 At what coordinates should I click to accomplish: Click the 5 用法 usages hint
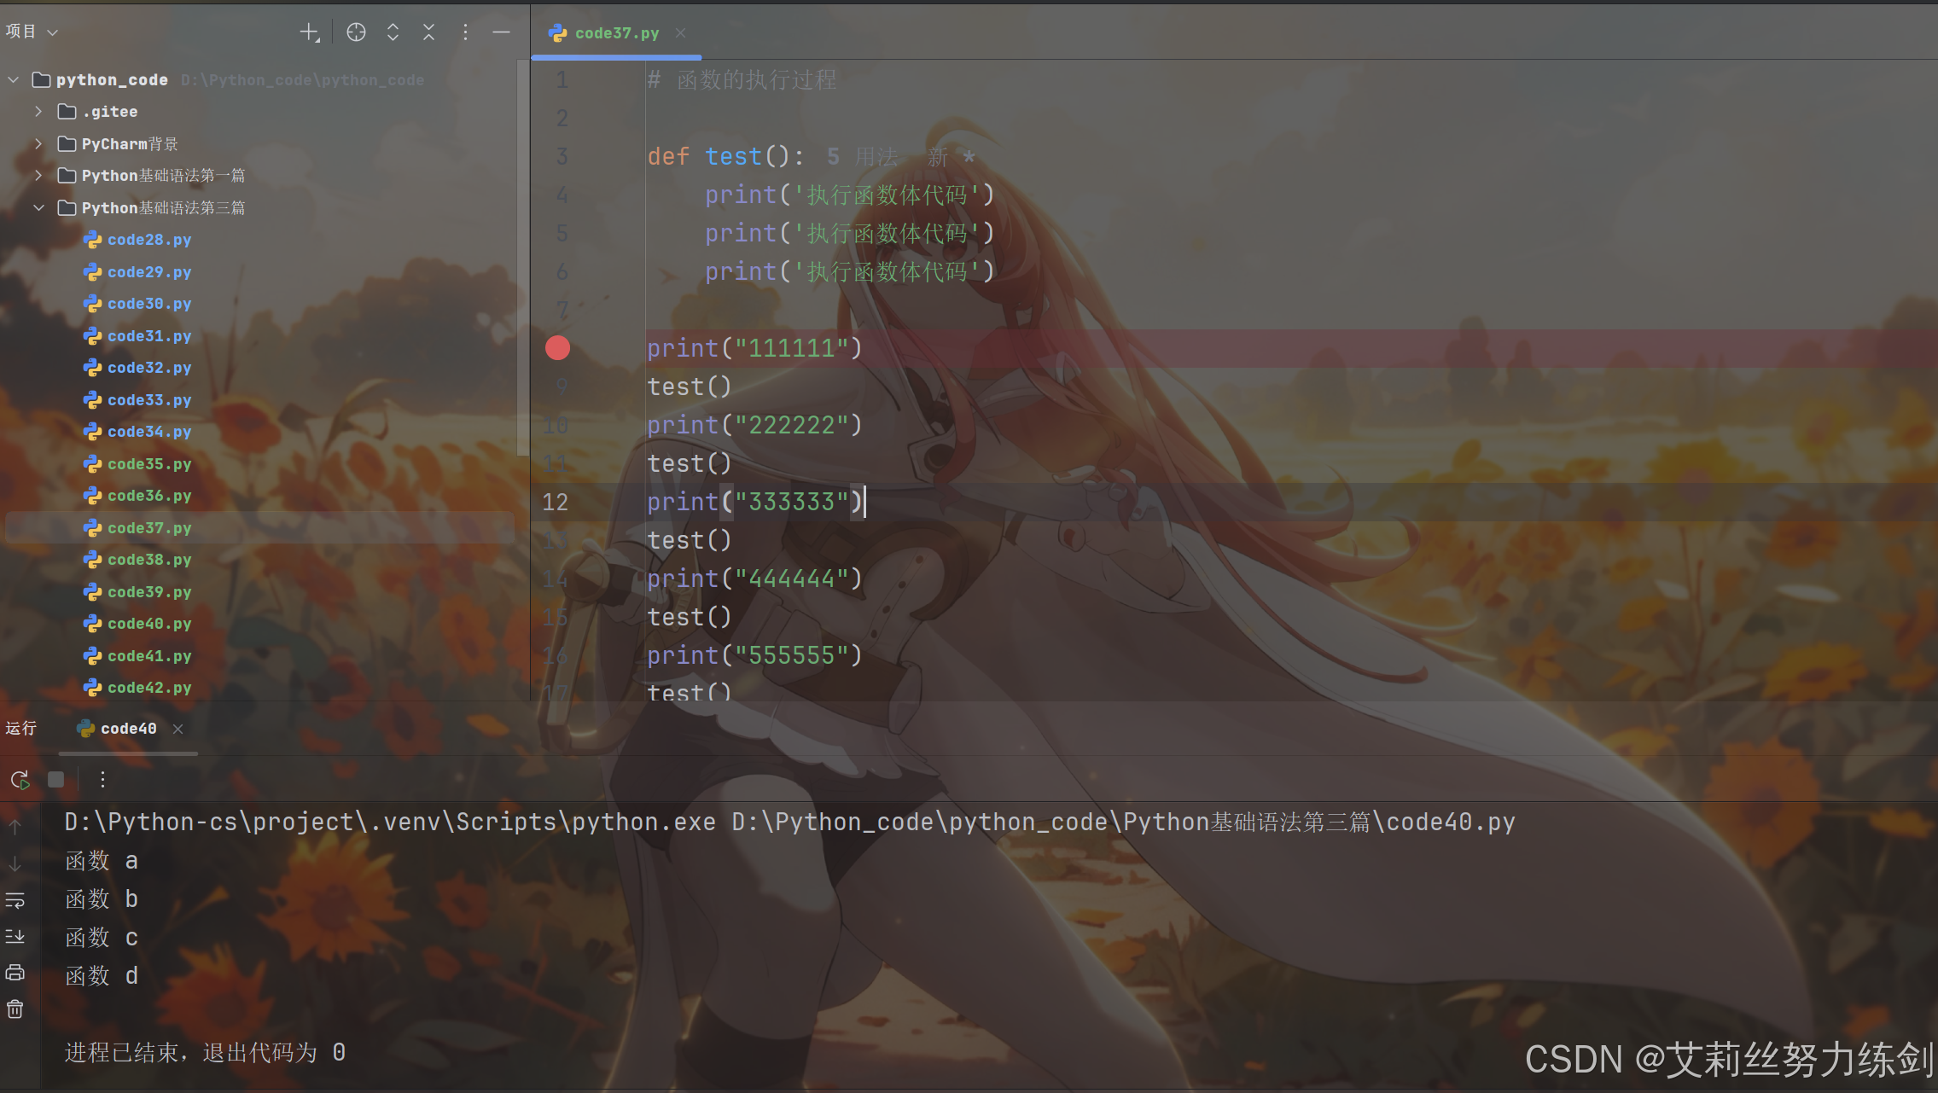[862, 157]
